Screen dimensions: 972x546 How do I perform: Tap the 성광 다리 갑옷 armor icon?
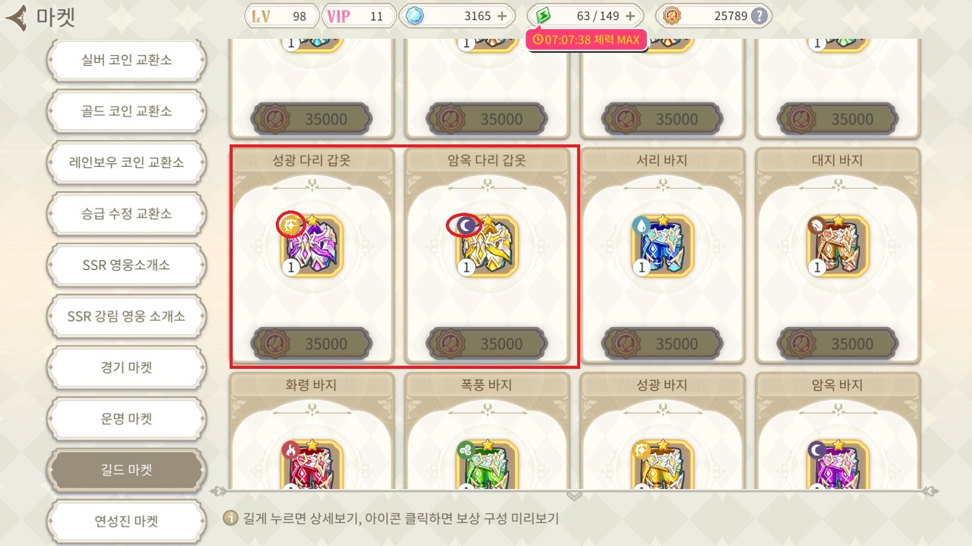pyautogui.click(x=312, y=246)
